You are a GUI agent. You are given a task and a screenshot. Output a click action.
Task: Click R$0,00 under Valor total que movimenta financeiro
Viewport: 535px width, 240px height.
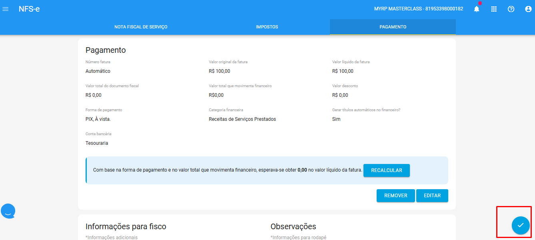coord(216,95)
